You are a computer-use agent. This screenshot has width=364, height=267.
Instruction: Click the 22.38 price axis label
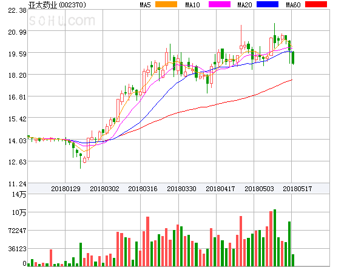click(x=17, y=10)
